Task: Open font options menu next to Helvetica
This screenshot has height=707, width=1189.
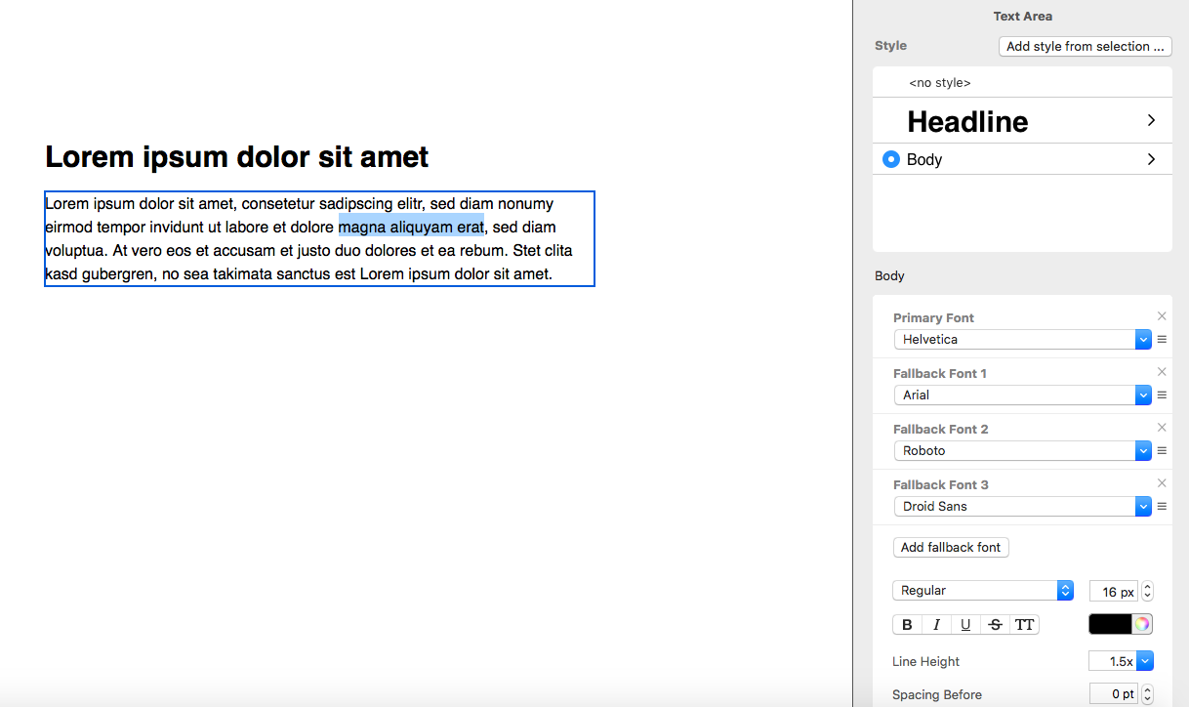Action: point(1162,339)
